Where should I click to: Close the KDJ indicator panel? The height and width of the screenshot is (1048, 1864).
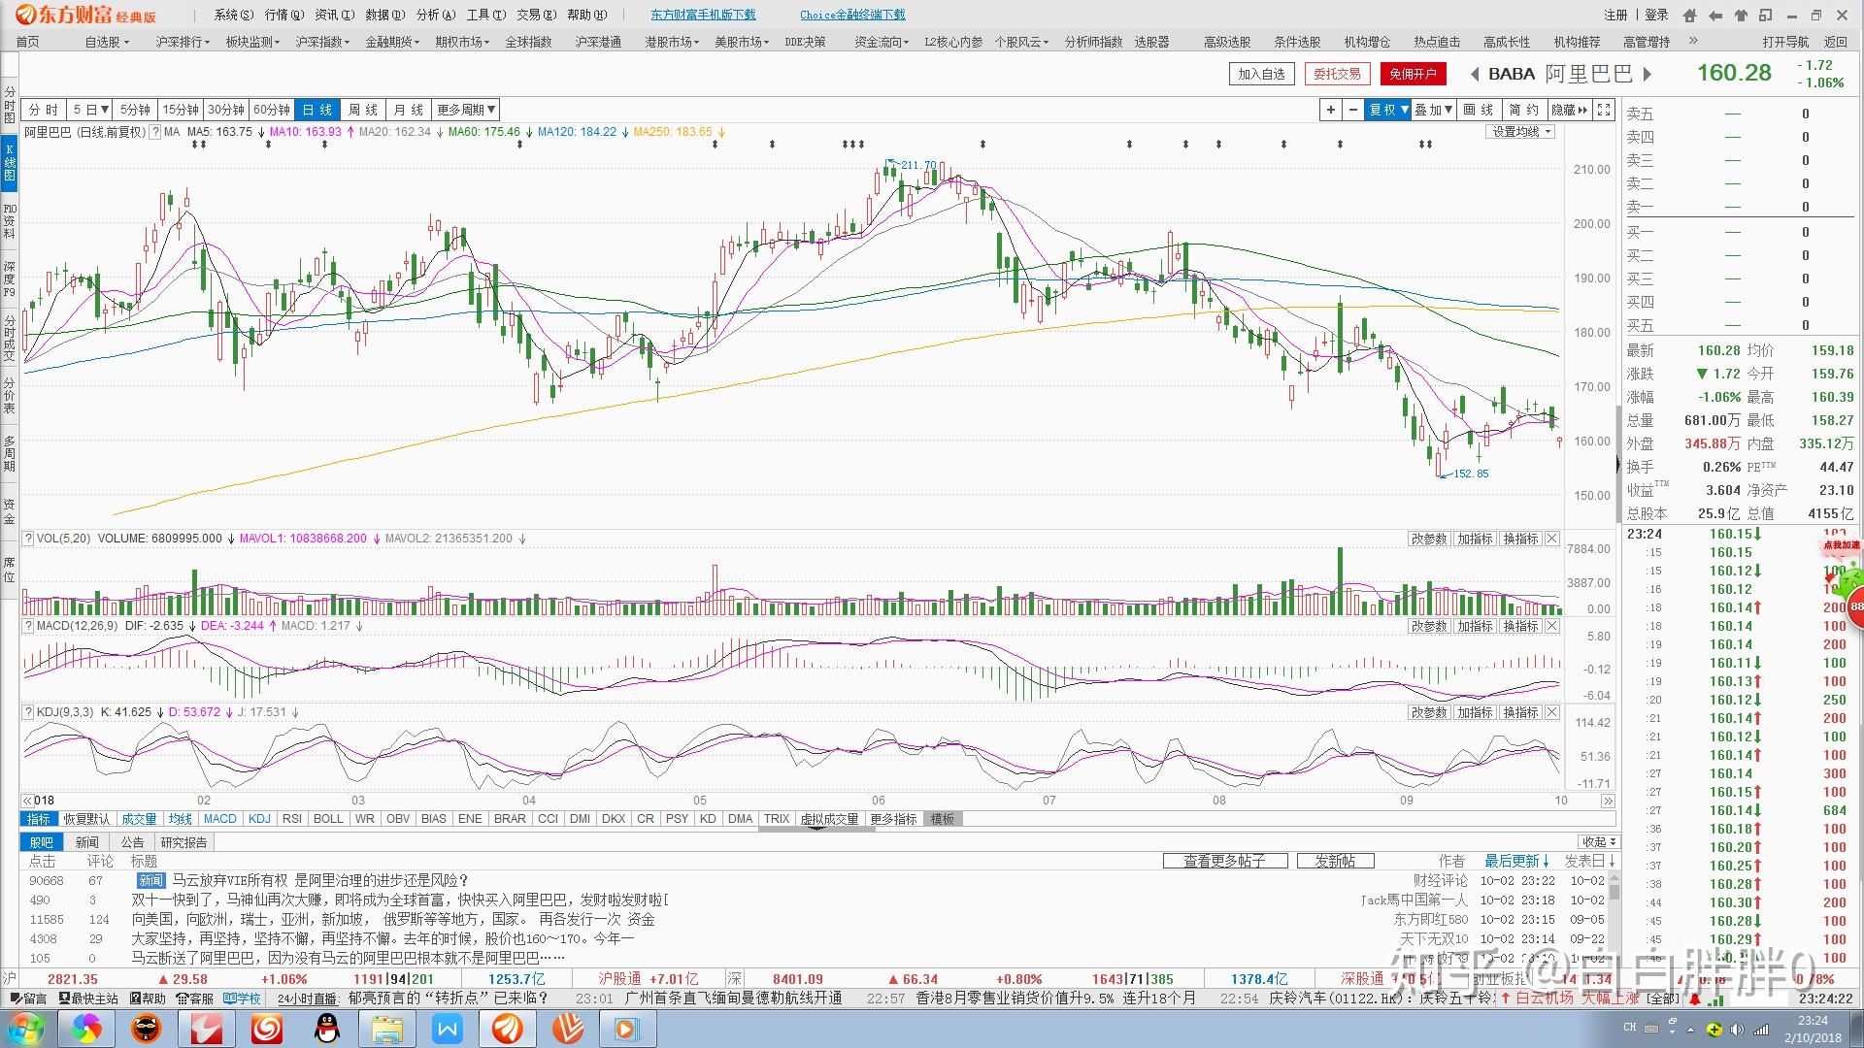[x=1551, y=712]
